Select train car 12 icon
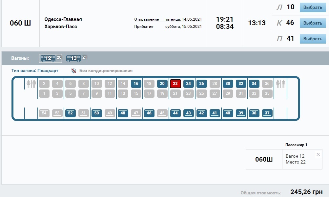The image size is (329, 197). point(48,58)
